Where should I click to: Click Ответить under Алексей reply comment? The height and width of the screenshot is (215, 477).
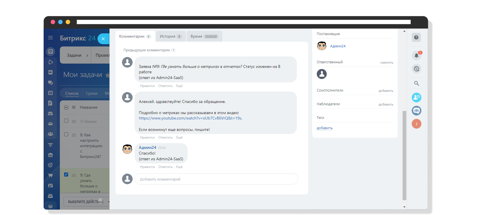tap(165, 137)
